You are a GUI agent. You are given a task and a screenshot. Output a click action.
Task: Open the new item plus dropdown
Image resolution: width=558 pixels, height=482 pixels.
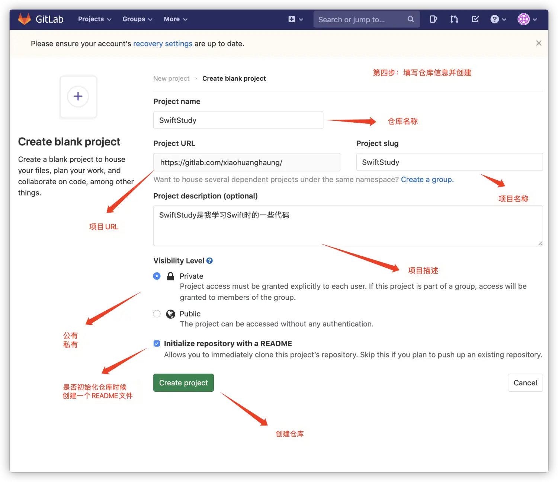(296, 19)
